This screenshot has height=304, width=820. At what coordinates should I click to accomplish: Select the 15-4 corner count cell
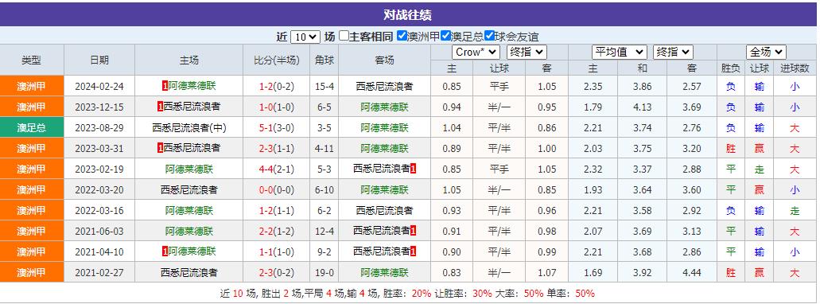point(325,86)
